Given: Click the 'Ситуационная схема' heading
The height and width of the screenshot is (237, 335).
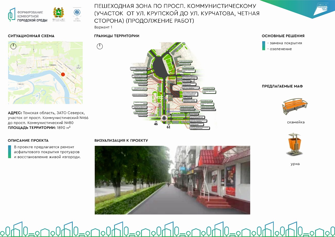Looking at the screenshot, I should coord(31,36).
